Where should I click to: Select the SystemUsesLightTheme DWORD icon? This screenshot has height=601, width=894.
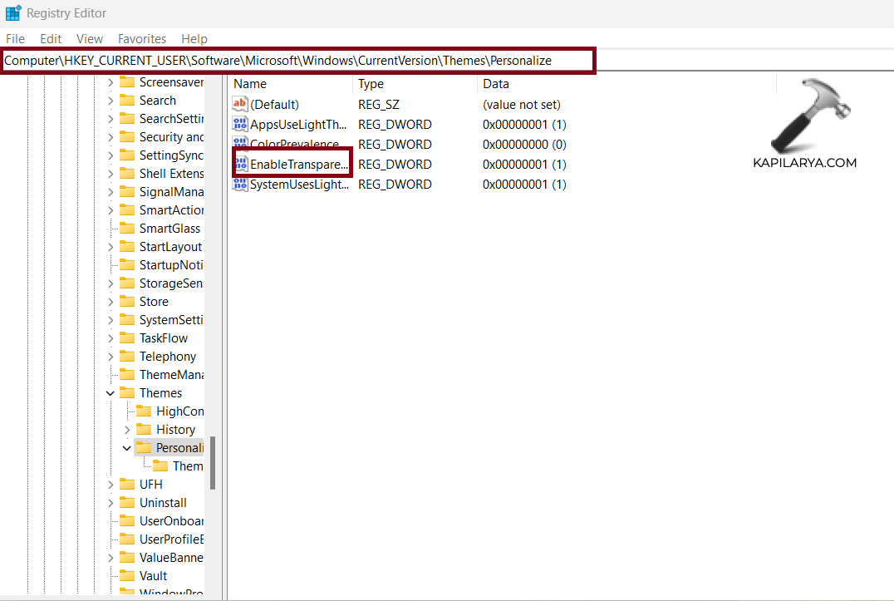(240, 184)
